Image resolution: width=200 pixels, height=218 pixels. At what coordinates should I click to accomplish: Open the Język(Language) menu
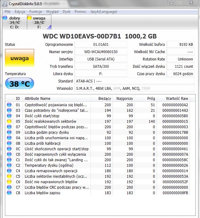pos(104,12)
